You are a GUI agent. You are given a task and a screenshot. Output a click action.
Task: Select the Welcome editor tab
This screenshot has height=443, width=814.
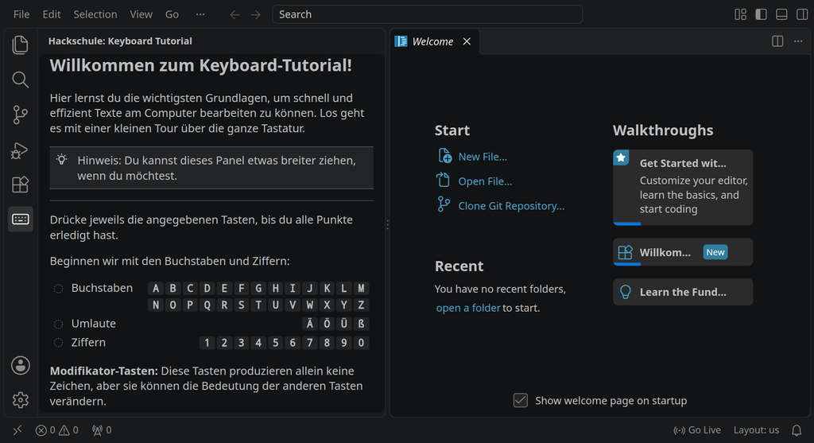click(435, 41)
